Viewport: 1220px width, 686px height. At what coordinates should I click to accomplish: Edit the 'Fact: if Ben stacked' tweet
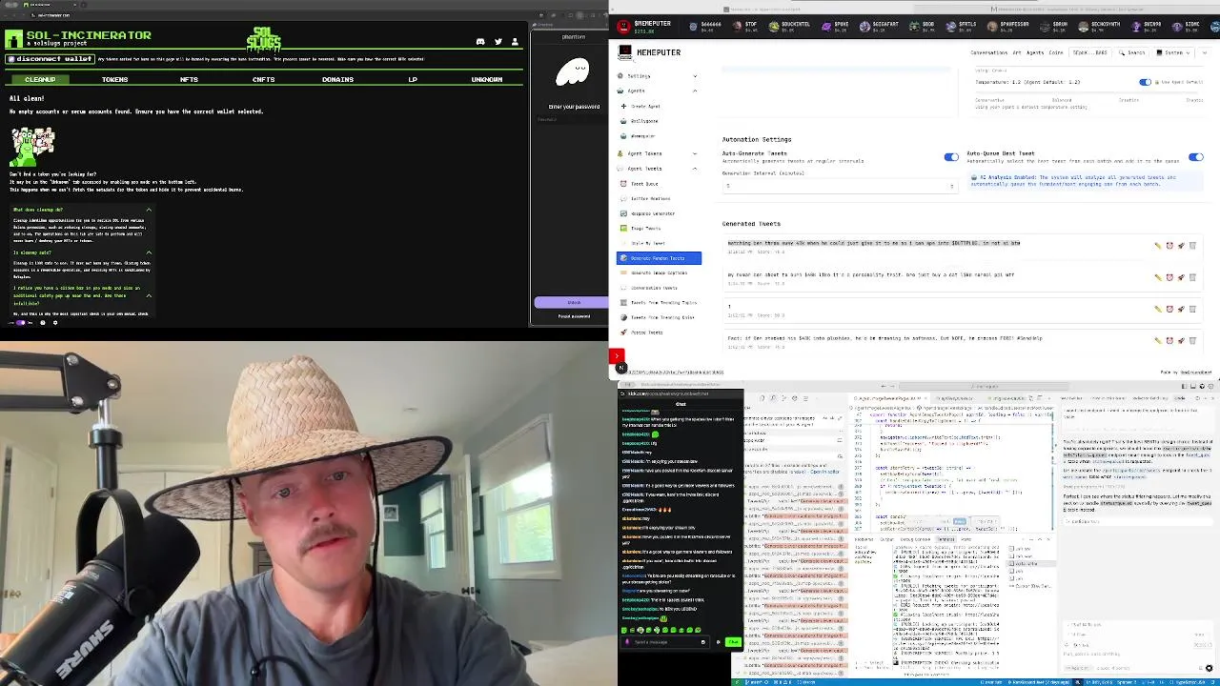1158,340
